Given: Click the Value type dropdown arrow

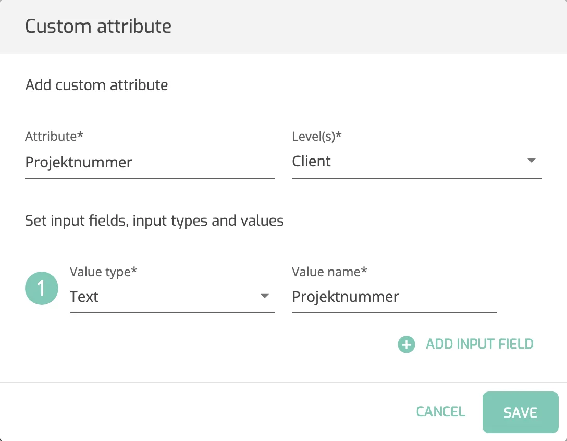Looking at the screenshot, I should (265, 296).
